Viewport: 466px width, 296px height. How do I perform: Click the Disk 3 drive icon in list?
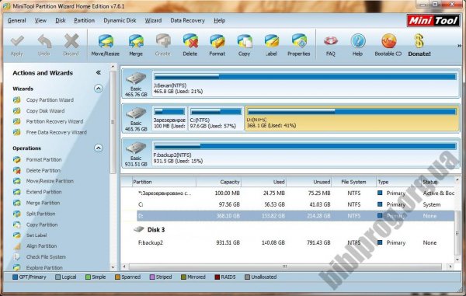(139, 229)
